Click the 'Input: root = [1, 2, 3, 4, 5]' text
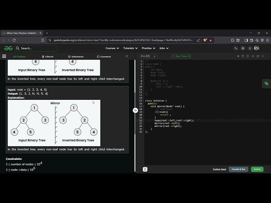Image resolution: width=271 pixels, height=203 pixels. click(x=27, y=90)
